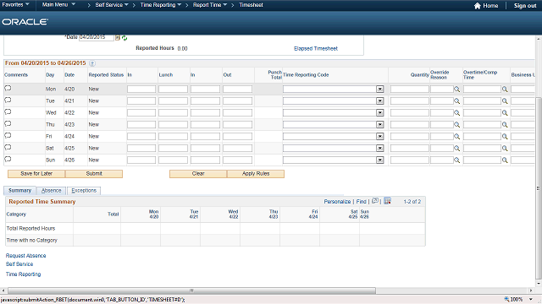The width and height of the screenshot is (542, 304).
Task: Click the green refresh icon beside the Date field
Action: tap(124, 38)
